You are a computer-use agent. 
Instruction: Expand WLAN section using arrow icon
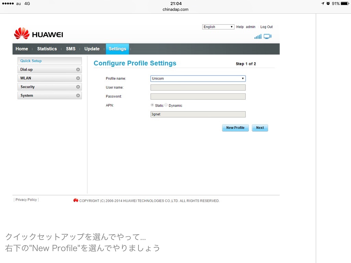[x=78, y=78]
